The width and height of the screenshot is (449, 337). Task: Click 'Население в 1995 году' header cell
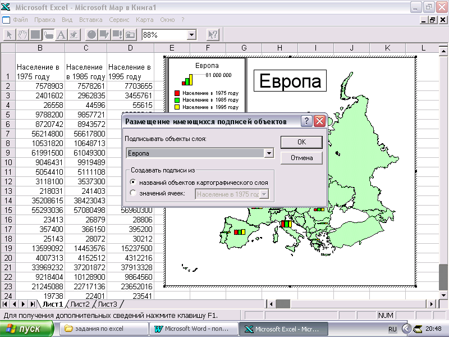[x=130, y=67]
